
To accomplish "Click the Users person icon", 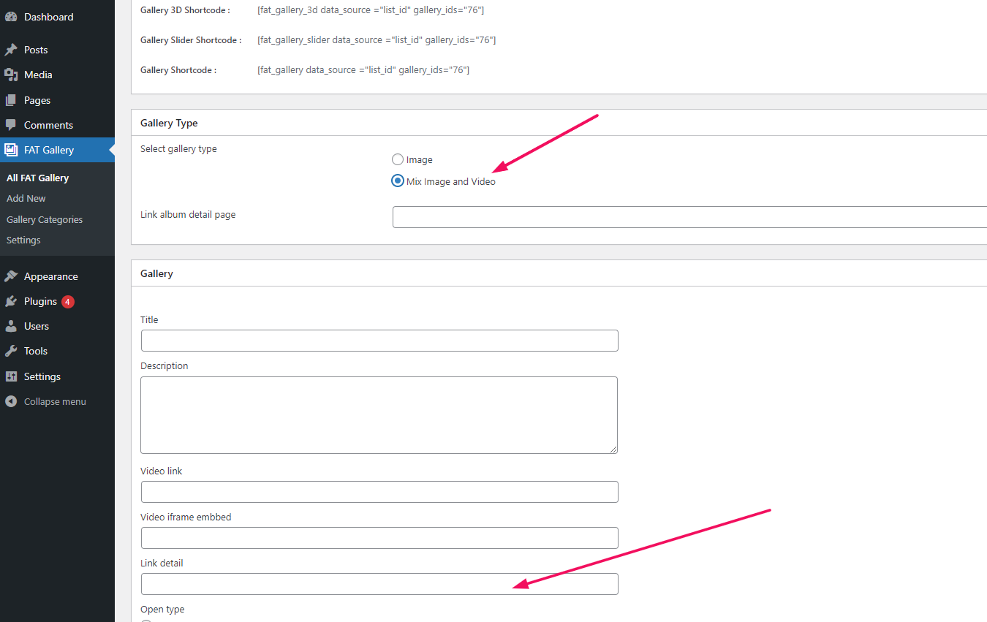I will 11,326.
